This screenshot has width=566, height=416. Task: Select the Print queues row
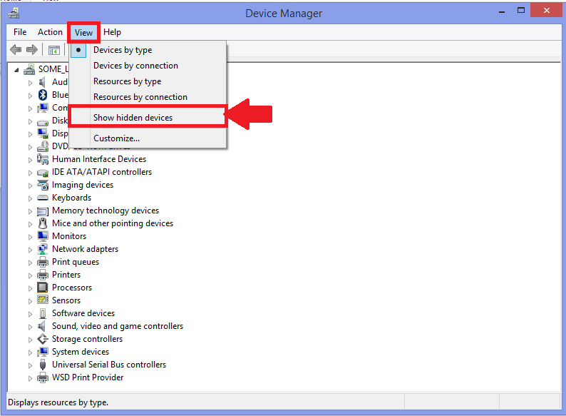click(x=76, y=262)
